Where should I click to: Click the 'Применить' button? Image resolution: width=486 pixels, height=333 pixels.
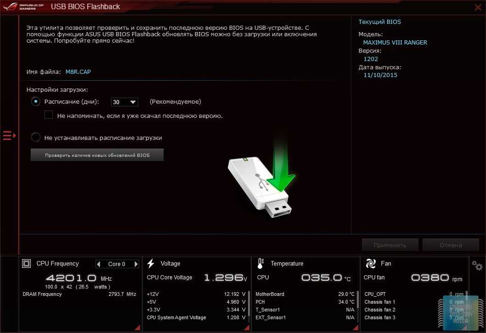[x=390, y=245]
